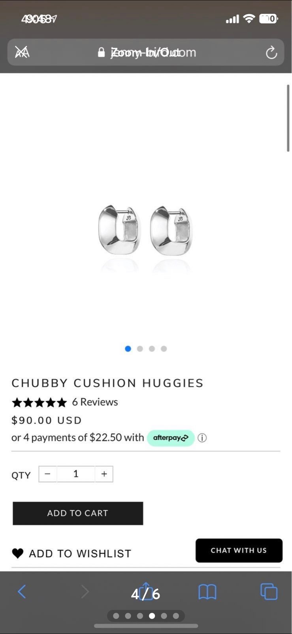Click the Afterpay info circle icon
The width and height of the screenshot is (292, 634).
pyautogui.click(x=202, y=438)
